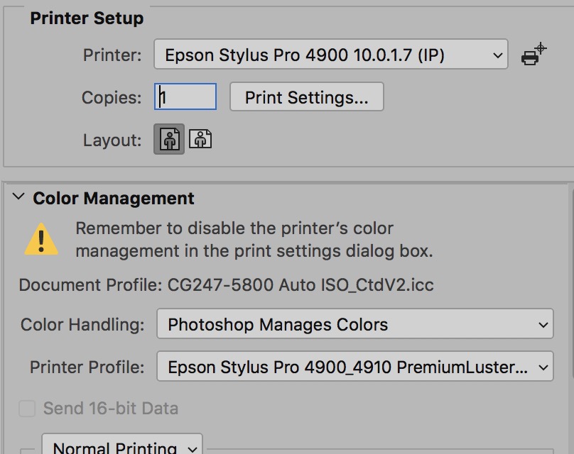This screenshot has height=454, width=574.
Task: Select landscape layout orientation
Action: (201, 139)
